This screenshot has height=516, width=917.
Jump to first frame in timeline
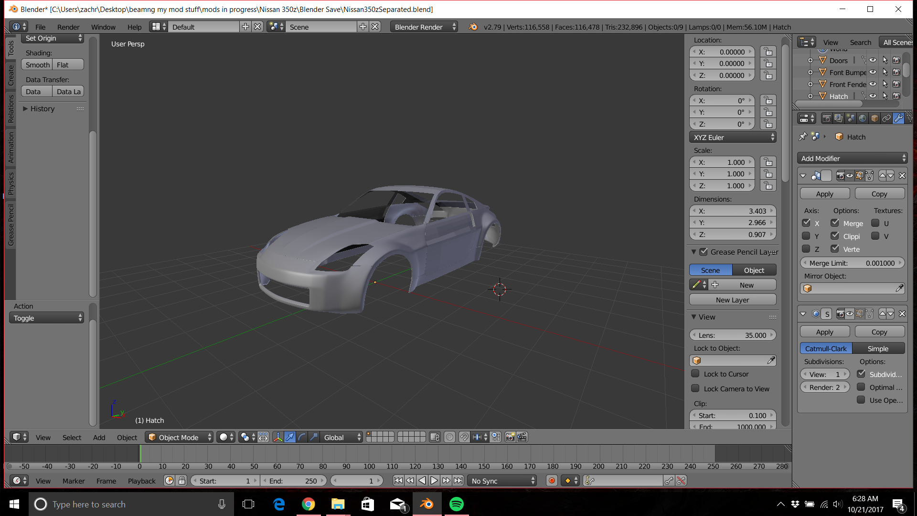point(398,481)
